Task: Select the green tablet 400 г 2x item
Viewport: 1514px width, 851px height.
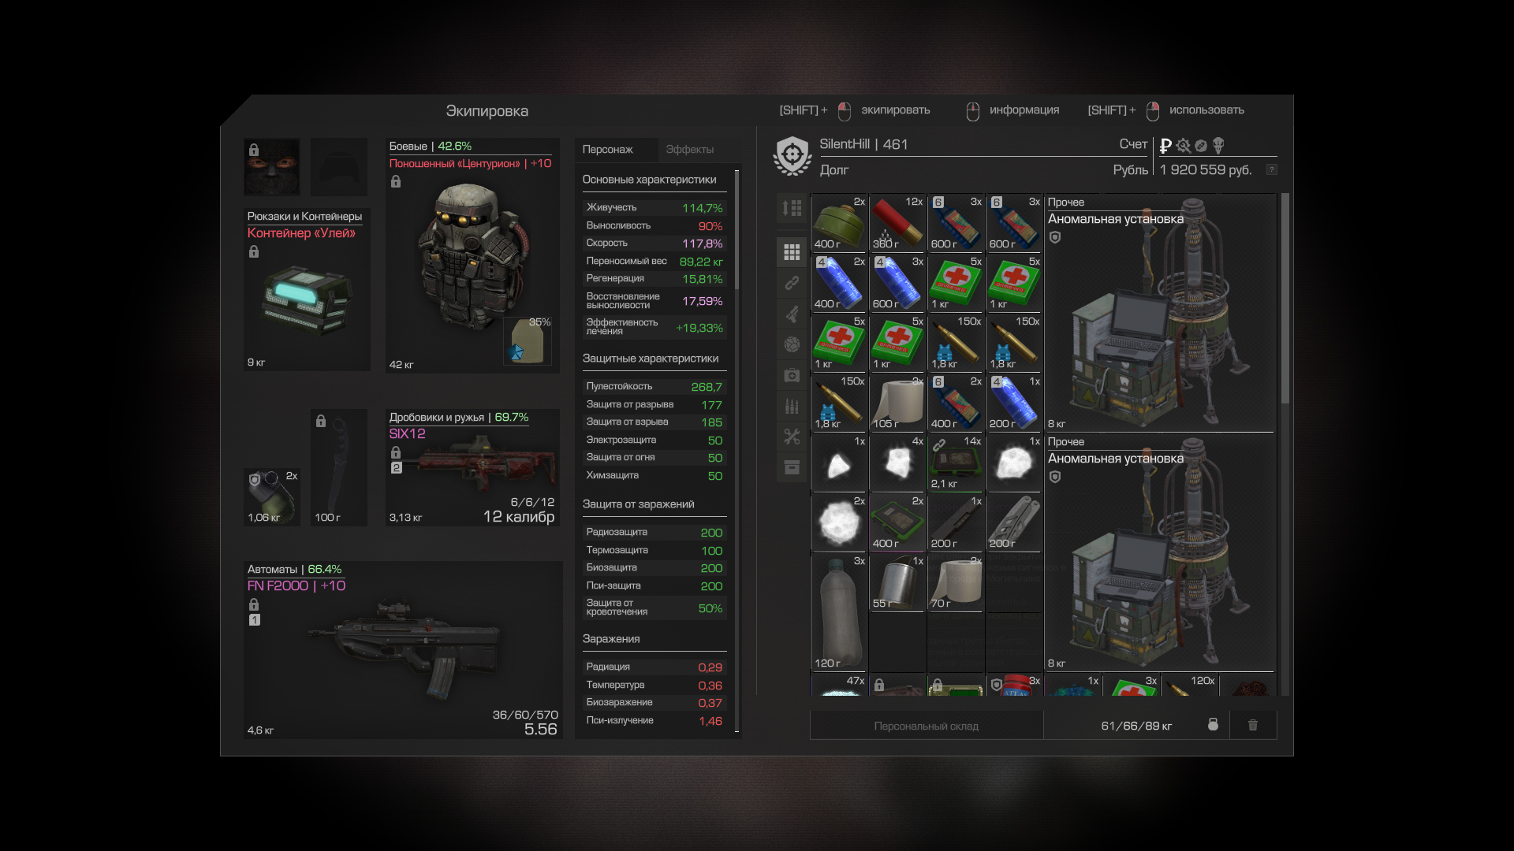Action: [x=897, y=522]
